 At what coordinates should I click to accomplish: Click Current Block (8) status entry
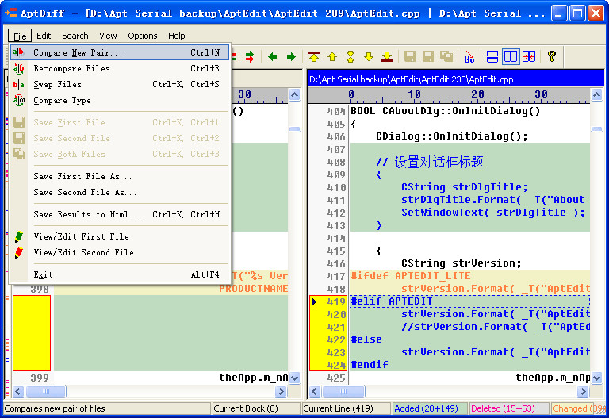point(256,408)
